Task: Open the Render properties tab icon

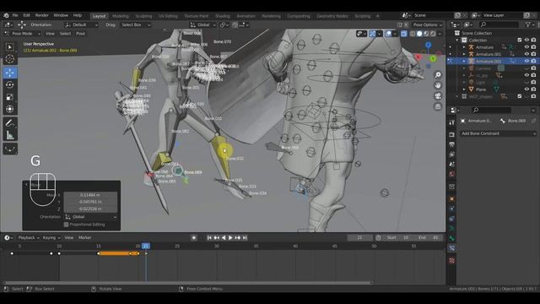Action: click(452, 135)
